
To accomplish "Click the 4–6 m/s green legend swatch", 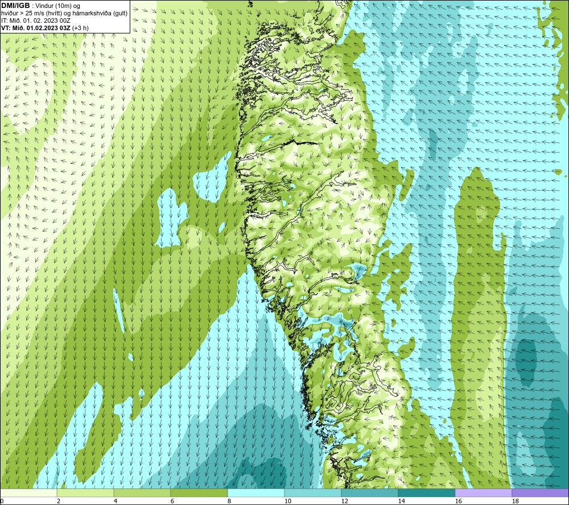I will (142, 492).
